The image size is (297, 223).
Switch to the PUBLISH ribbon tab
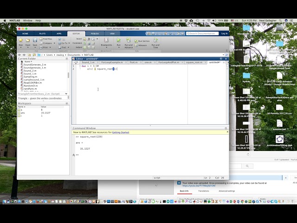click(x=95, y=33)
